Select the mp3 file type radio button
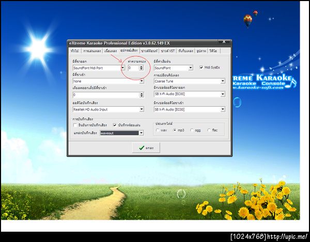310x242 pixels. (x=175, y=130)
